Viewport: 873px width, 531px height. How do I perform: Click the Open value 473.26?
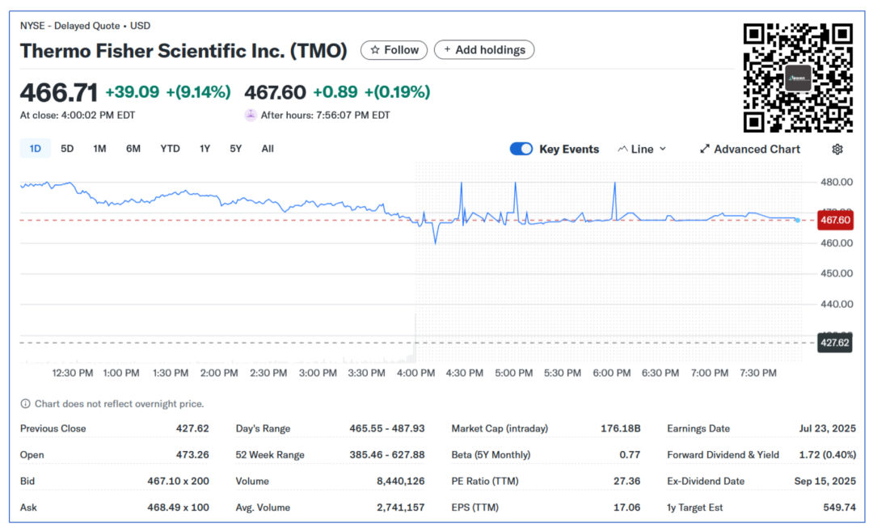click(192, 455)
